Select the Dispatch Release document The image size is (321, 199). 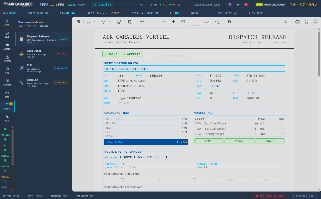tap(44, 39)
